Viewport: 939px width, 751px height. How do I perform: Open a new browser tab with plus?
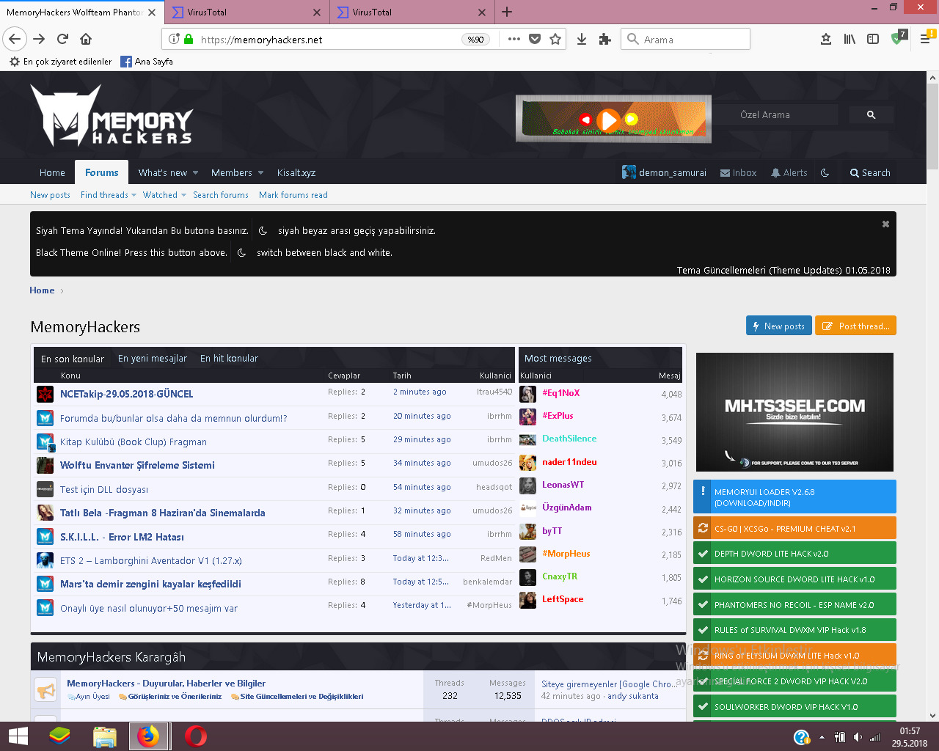coord(507,12)
